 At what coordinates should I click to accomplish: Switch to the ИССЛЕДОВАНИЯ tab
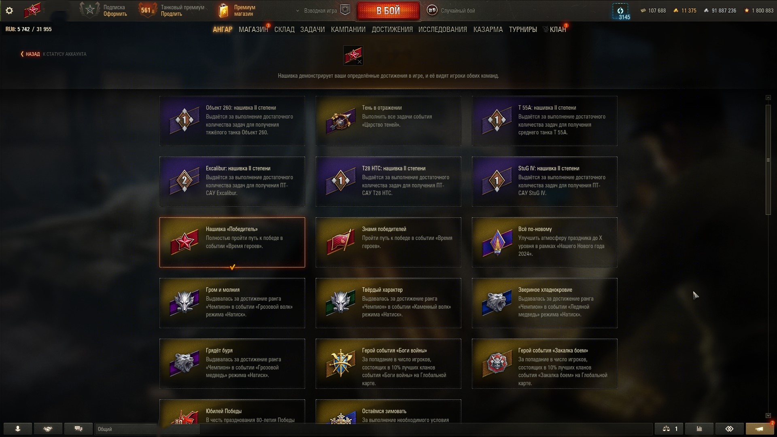(x=443, y=30)
